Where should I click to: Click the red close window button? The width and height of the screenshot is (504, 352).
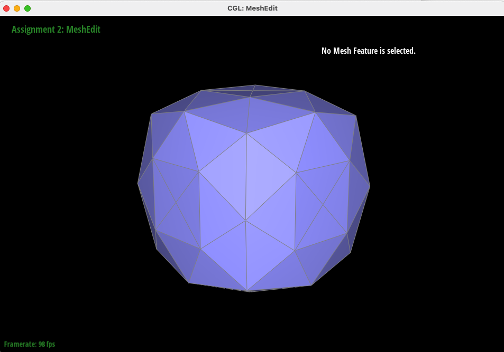tap(6, 8)
